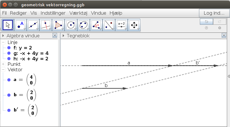
Task: Click the Log ind... button
Action: [x=214, y=13]
